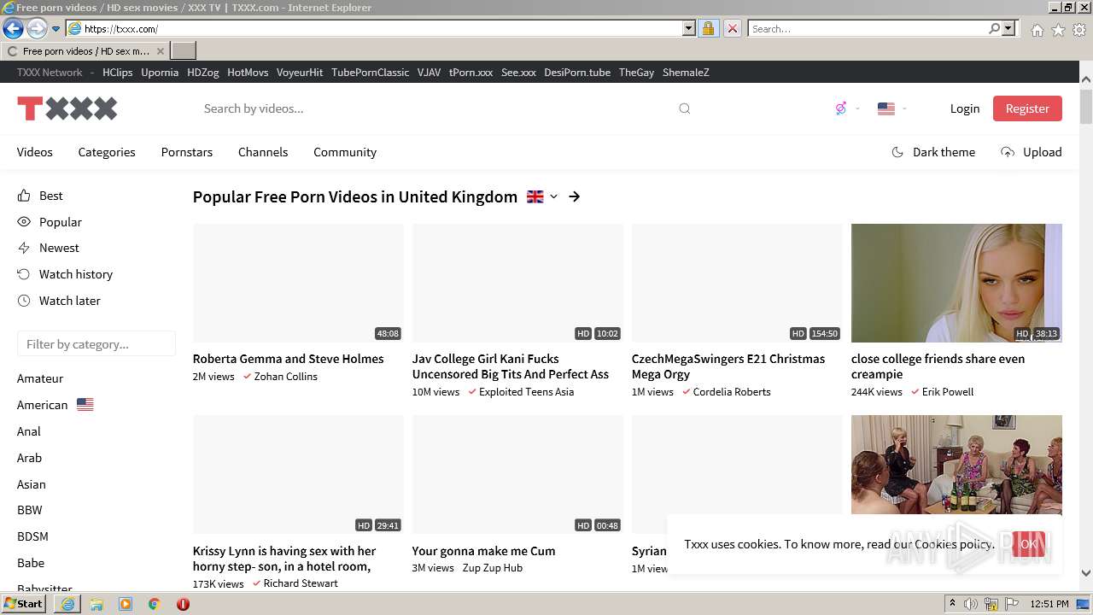Click the Cordelia Roberts channel link
Viewport: 1093px width, 615px height.
732,392
